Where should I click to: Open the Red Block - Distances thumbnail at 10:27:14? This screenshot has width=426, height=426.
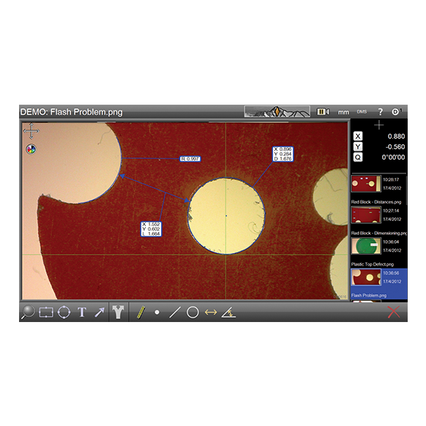[x=366, y=215]
